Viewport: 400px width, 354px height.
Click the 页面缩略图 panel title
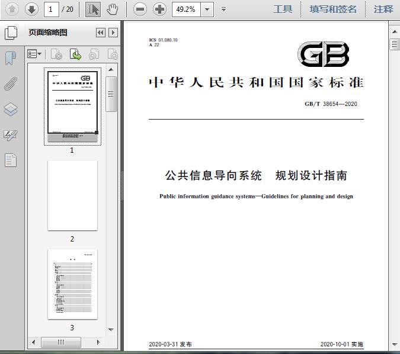tap(48, 33)
